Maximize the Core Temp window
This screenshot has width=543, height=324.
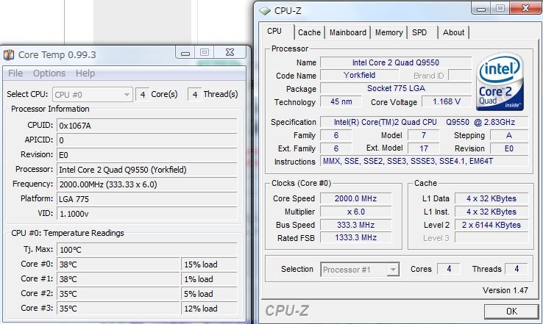pyautogui.click(x=205, y=53)
